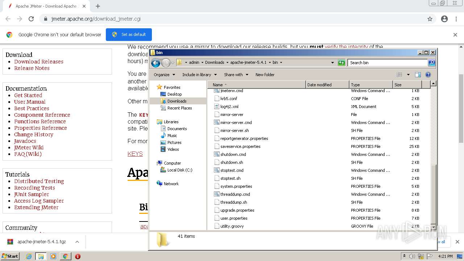Select utility.groovy file
Screen dimensions: 464x261
coord(232,226)
